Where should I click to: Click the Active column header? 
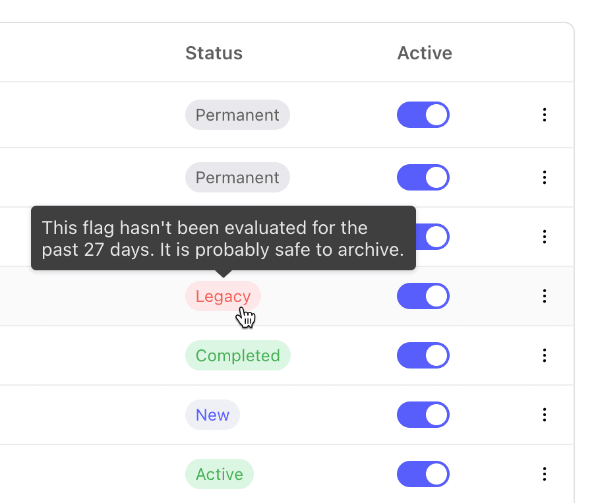click(x=425, y=53)
